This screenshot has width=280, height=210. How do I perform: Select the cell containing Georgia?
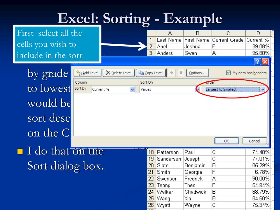pyautogui.click(x=197, y=172)
